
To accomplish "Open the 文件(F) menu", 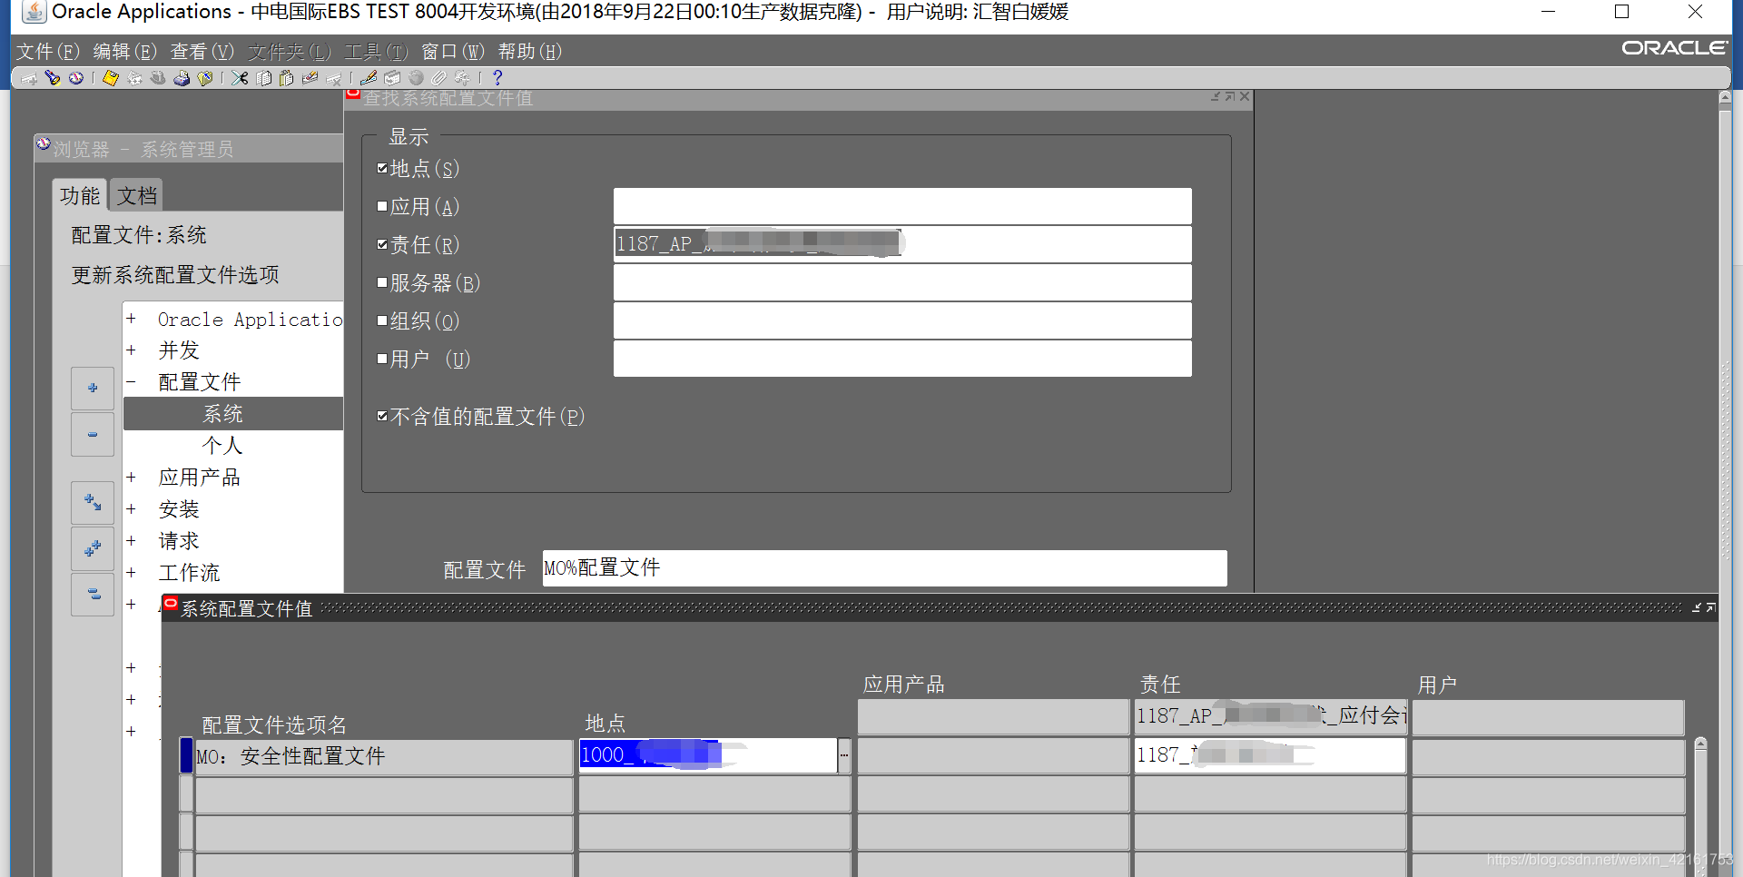I will tap(48, 52).
